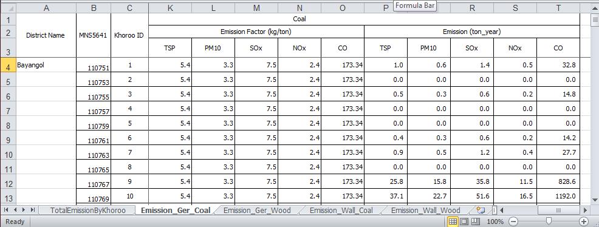The width and height of the screenshot is (599, 227).
Task: Click the NOx emission value 16.5
Action: [x=515, y=196]
